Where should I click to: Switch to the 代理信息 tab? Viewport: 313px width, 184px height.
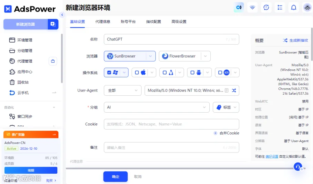pos(103,22)
